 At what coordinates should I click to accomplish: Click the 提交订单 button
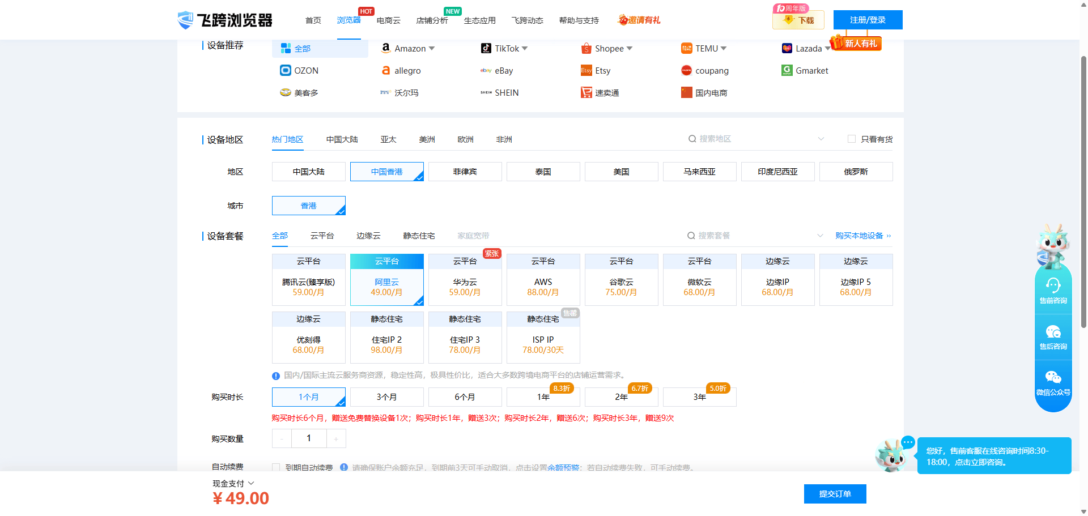coord(835,494)
